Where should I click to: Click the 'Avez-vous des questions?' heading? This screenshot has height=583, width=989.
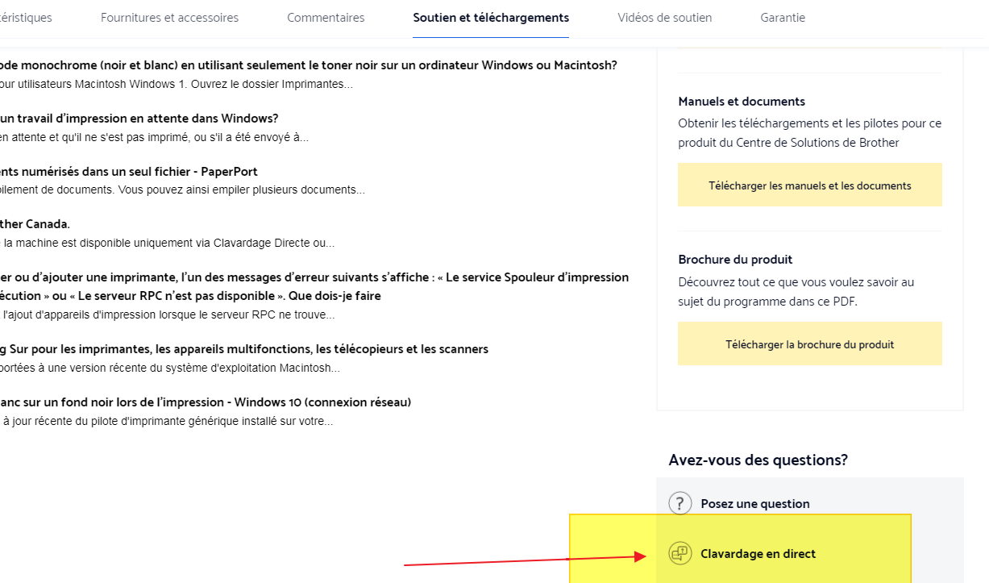point(758,460)
